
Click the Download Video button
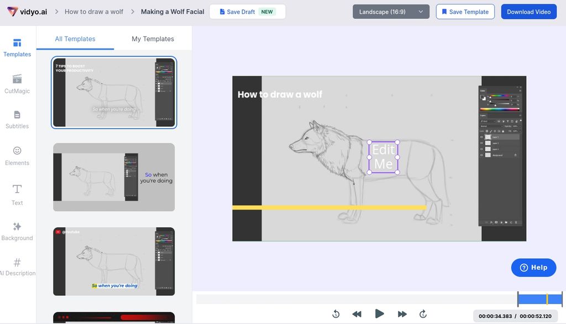[x=528, y=11]
